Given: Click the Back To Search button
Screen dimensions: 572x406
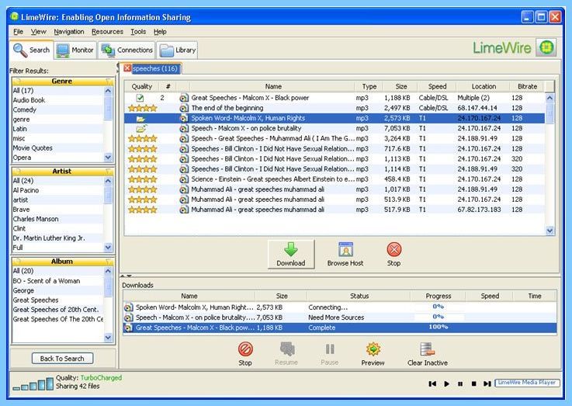Looking at the screenshot, I should pyautogui.click(x=62, y=359).
